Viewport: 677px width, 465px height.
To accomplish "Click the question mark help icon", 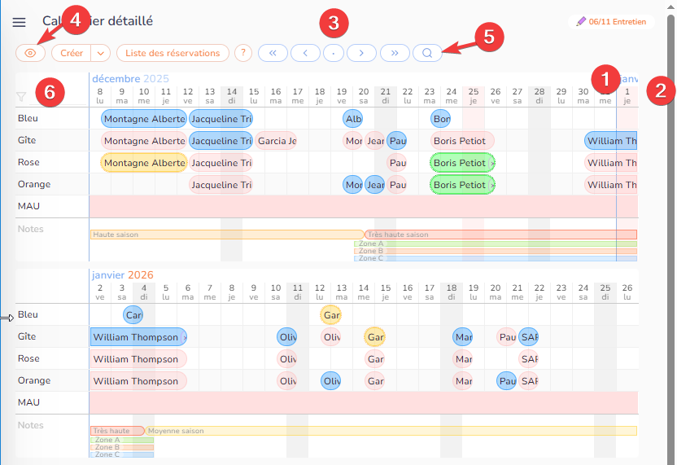I will click(x=243, y=53).
